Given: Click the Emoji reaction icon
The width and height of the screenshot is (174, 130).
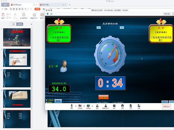Looking at the screenshot, I should coord(122,106).
